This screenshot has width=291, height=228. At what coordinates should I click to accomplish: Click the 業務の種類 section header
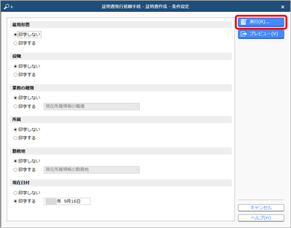point(121,88)
